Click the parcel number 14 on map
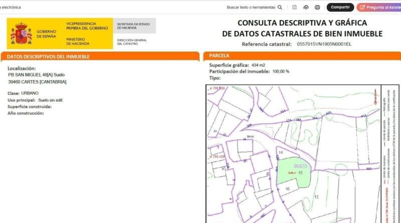 click(x=281, y=153)
